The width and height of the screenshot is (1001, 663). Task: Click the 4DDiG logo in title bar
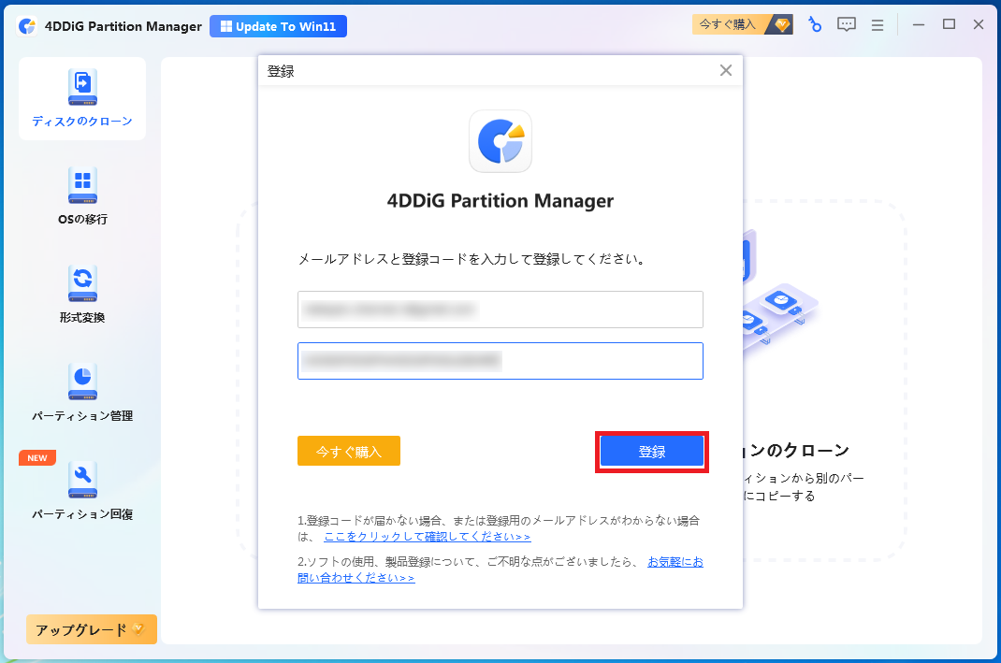(27, 26)
